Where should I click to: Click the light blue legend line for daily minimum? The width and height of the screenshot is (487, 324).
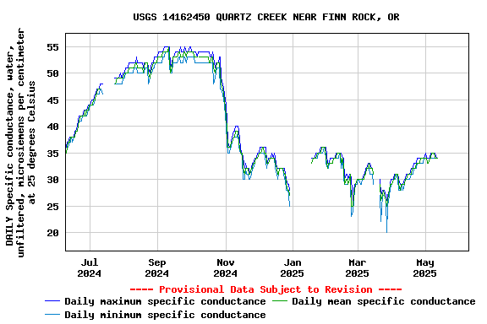[x=52, y=315]
